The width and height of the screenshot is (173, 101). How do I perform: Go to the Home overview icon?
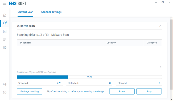(x=5, y=15)
